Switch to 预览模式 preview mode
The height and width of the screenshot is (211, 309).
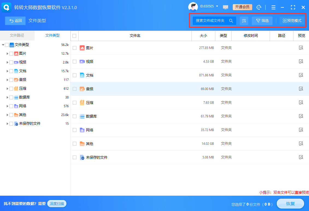292,21
